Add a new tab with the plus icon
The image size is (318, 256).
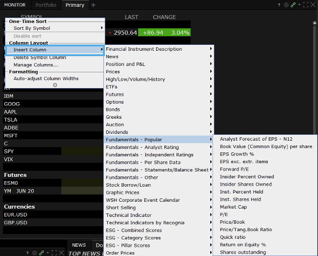(94, 5)
